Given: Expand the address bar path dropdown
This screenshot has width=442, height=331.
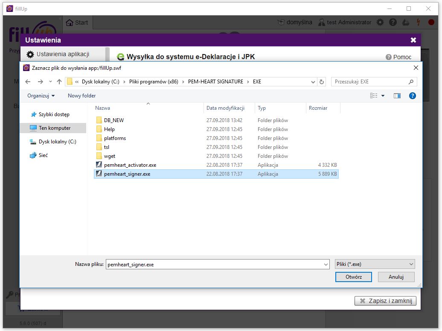Looking at the screenshot, I should click(x=313, y=82).
